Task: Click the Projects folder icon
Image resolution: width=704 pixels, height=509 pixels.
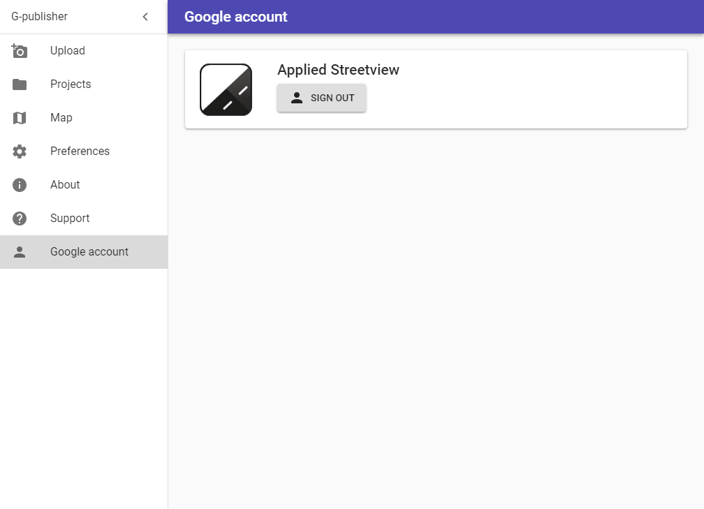Action: 20,84
